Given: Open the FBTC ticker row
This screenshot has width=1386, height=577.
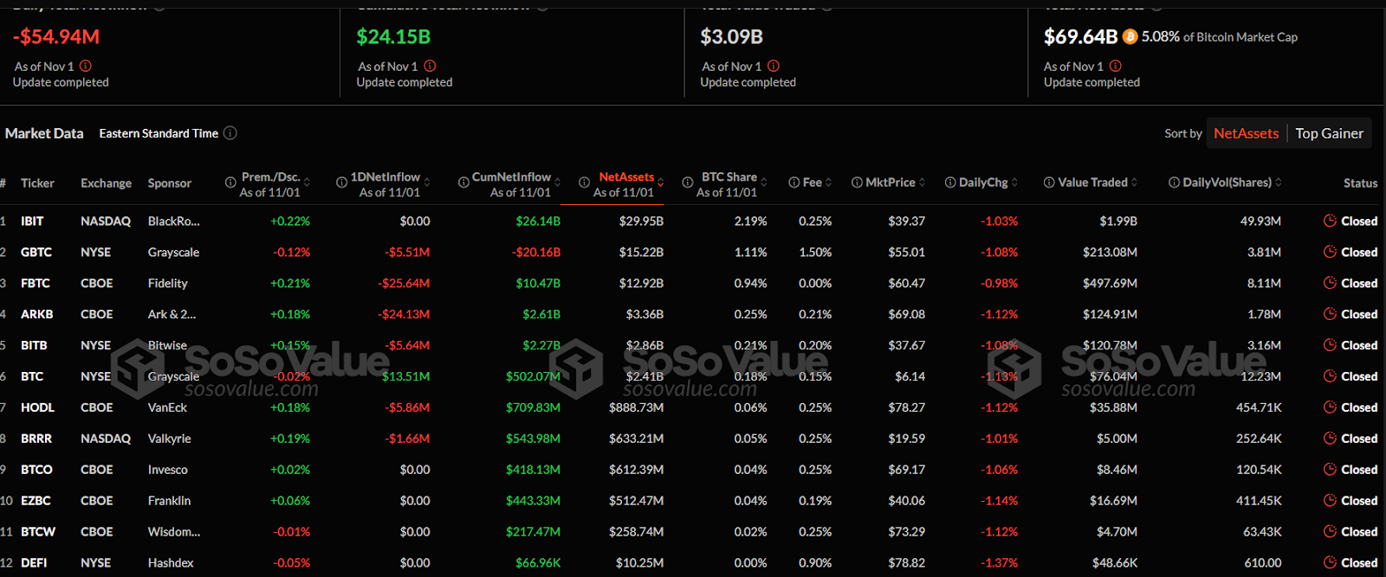Looking at the screenshot, I should (693, 283).
